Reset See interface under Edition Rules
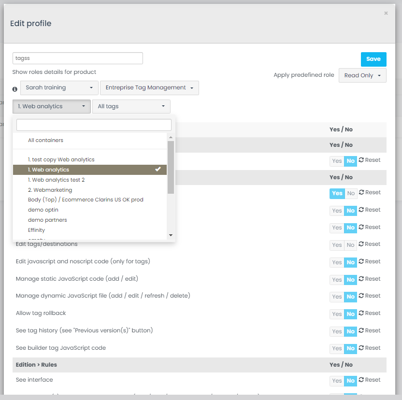This screenshot has height=400, width=402. click(x=370, y=380)
